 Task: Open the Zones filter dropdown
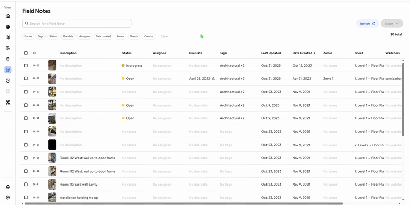pos(120,36)
